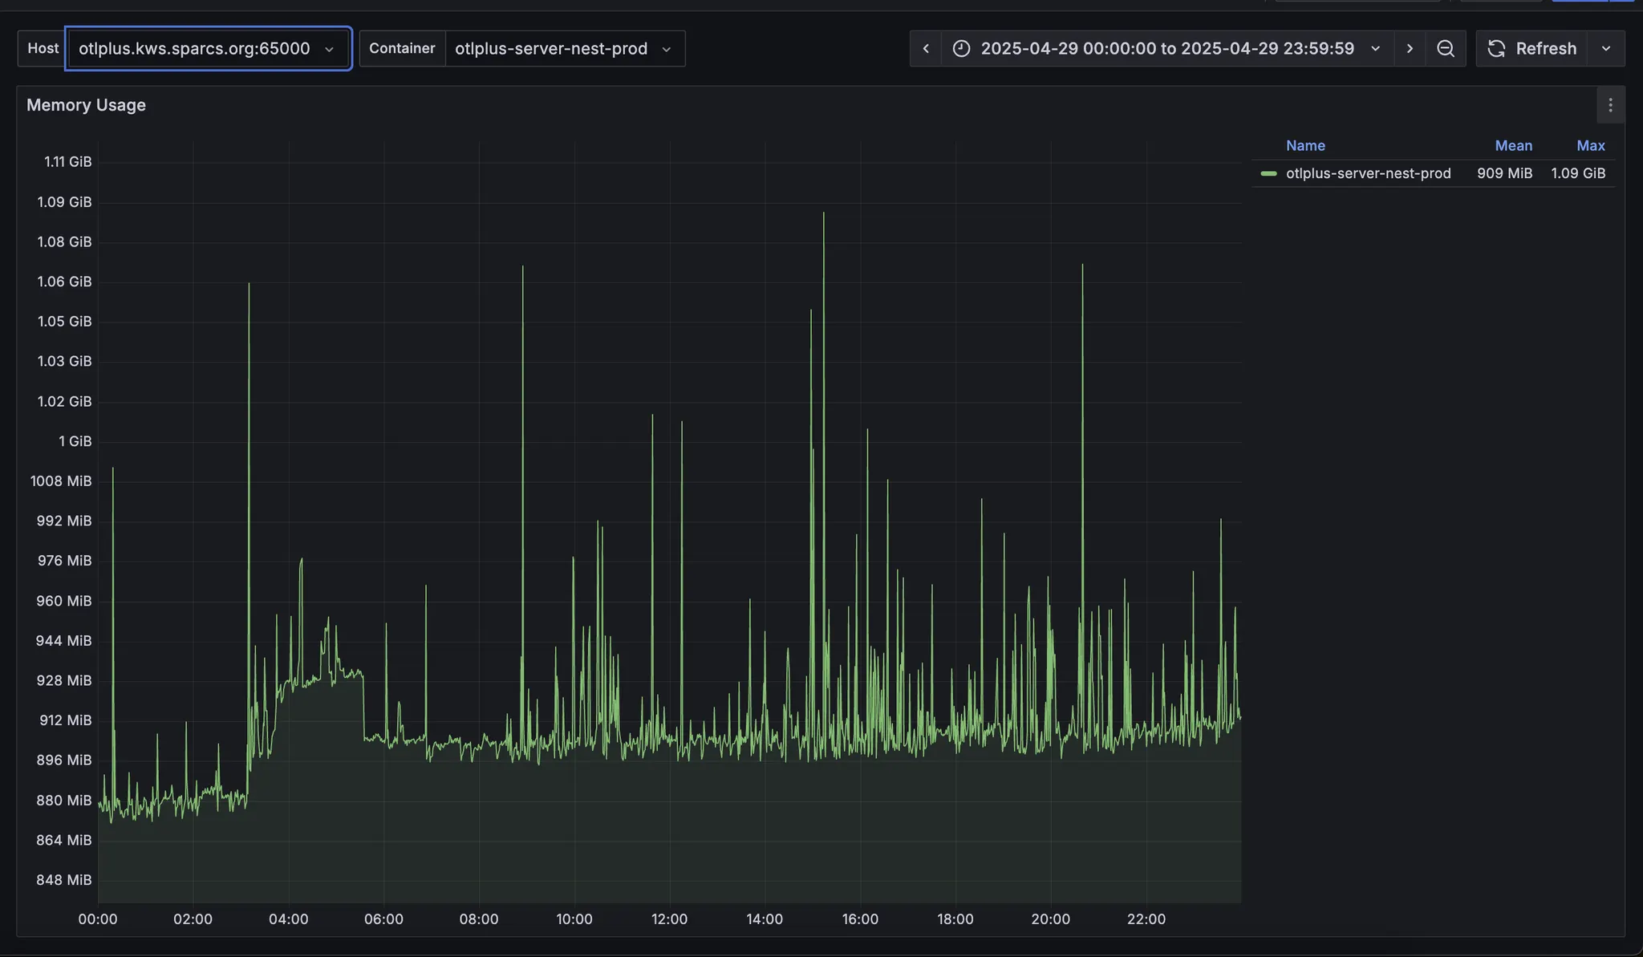
Task: Shift time range backward with left arrow
Action: [x=926, y=48]
